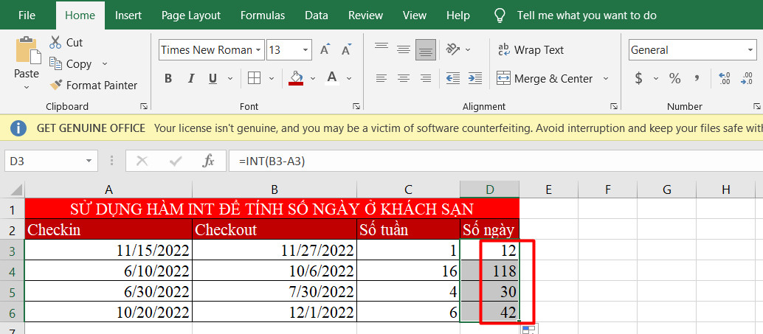Decrease font size with the small A icon
This screenshot has height=334, width=763.
347,49
